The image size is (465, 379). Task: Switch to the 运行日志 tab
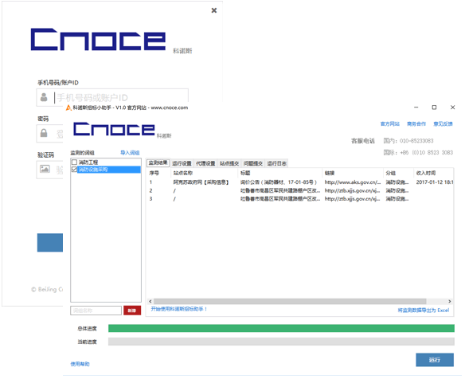click(x=276, y=163)
